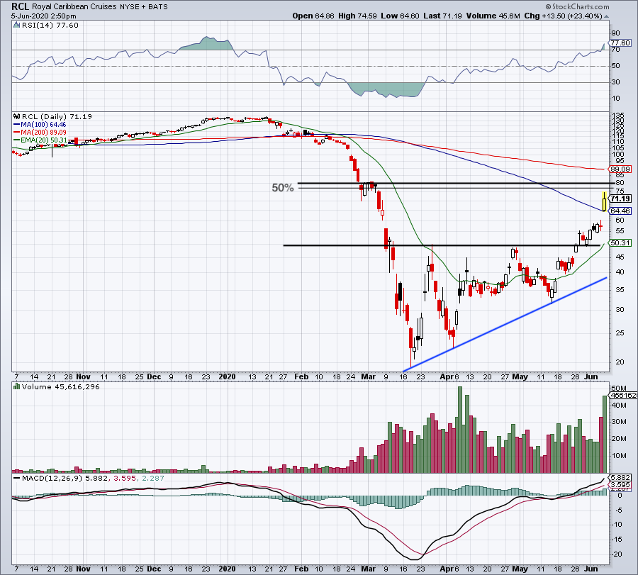The height and width of the screenshot is (575, 638).
Task: Click the High 74.59 value
Action: [x=358, y=16]
